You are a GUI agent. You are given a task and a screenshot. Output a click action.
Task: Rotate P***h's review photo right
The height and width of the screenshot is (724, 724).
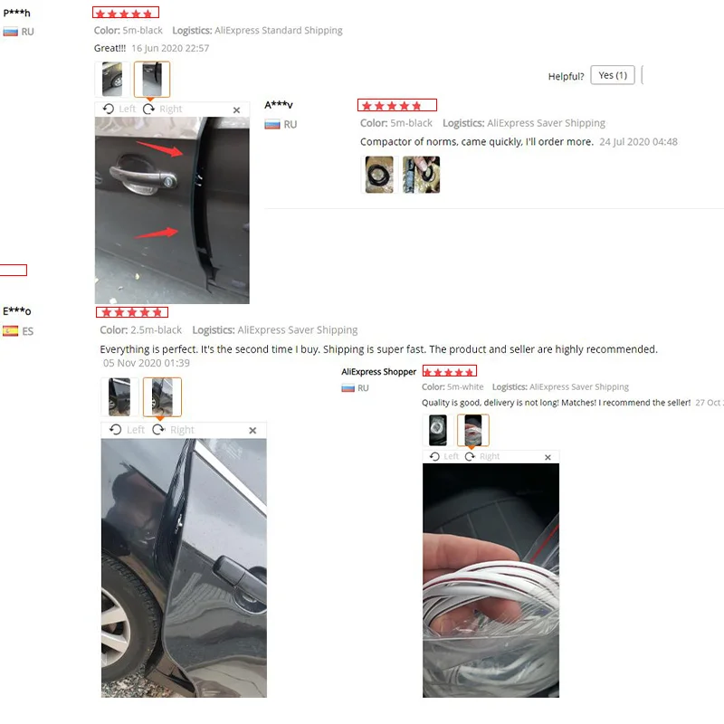click(x=163, y=109)
